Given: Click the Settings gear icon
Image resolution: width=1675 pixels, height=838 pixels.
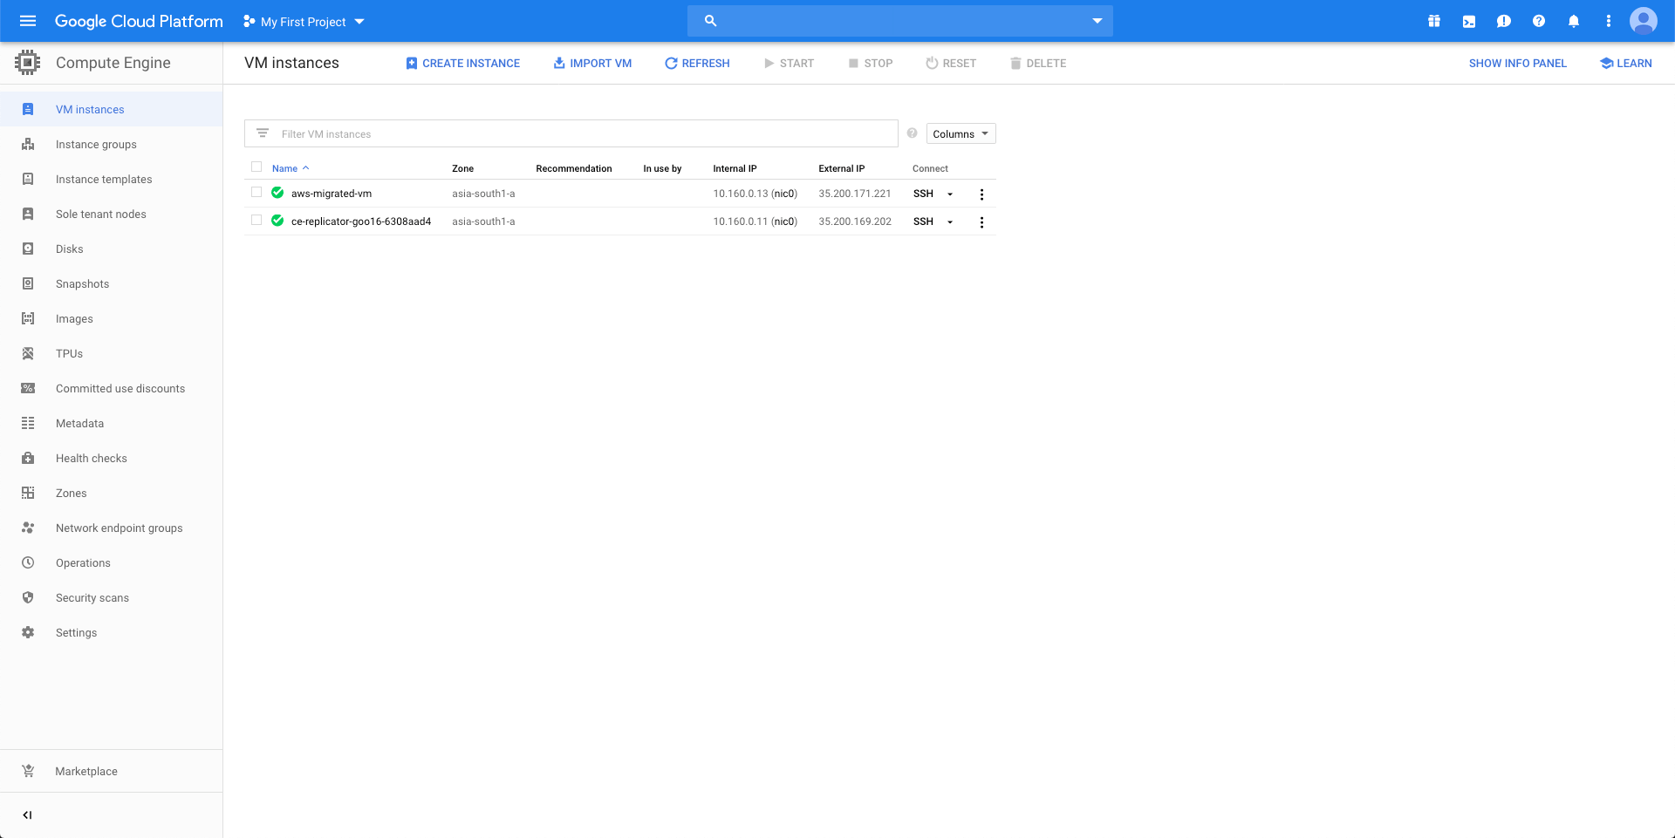Looking at the screenshot, I should click(28, 632).
